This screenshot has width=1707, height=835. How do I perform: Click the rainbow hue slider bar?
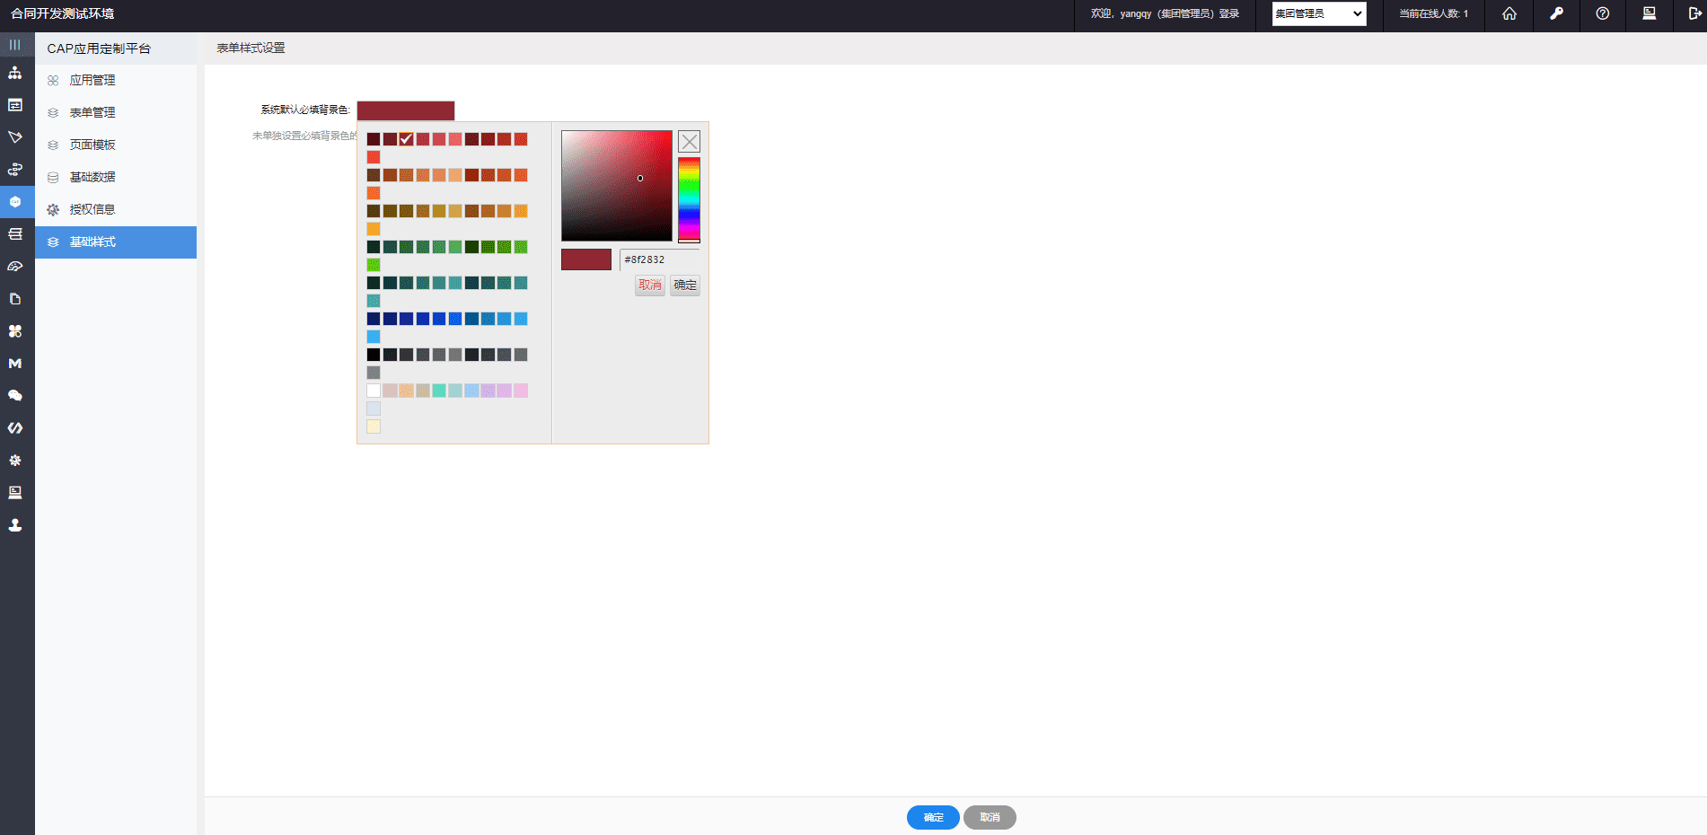[x=689, y=199]
